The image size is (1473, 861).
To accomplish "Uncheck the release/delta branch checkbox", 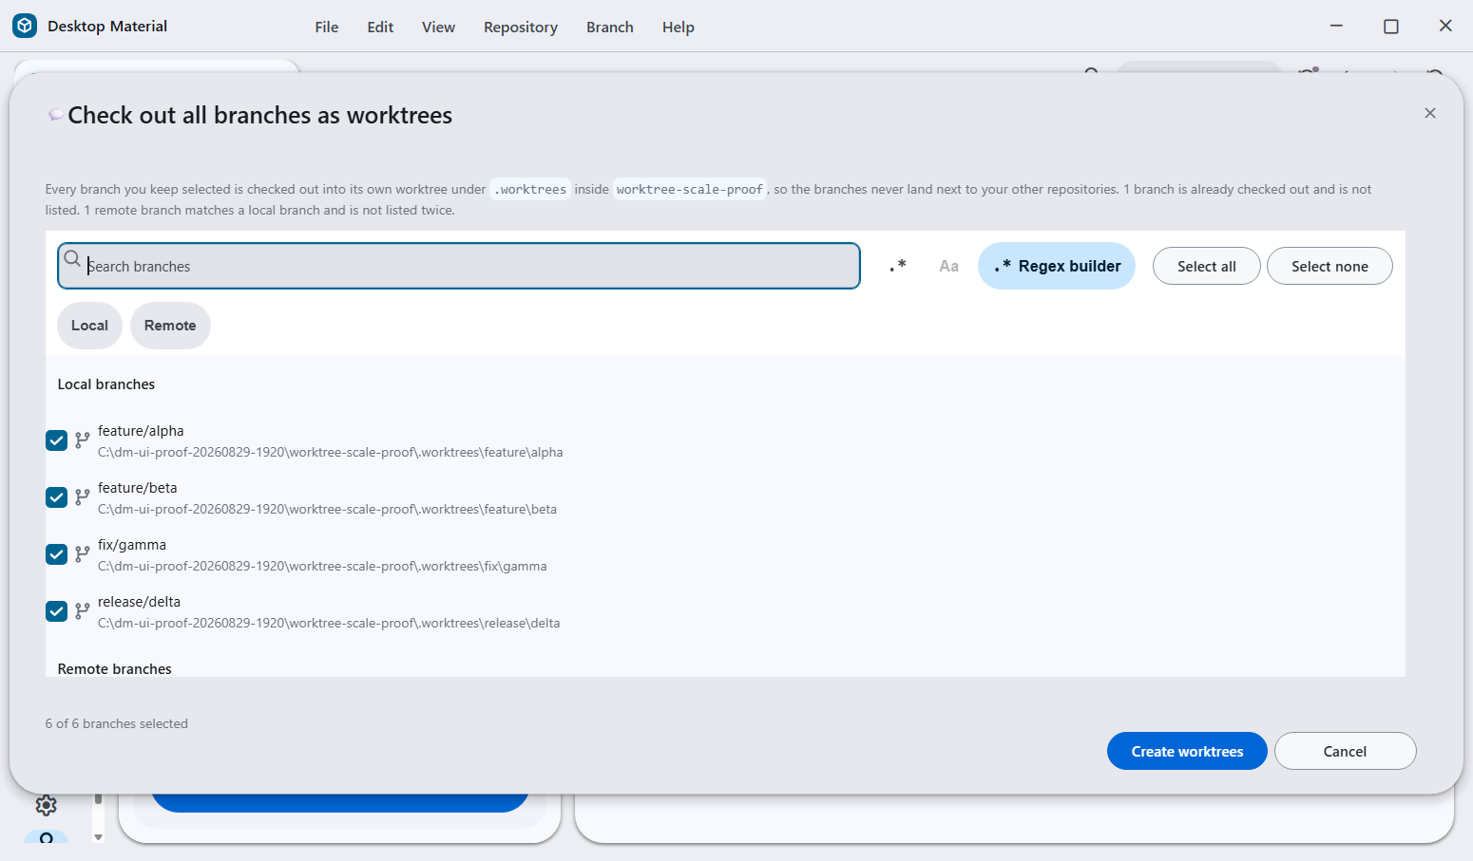I will point(56,611).
